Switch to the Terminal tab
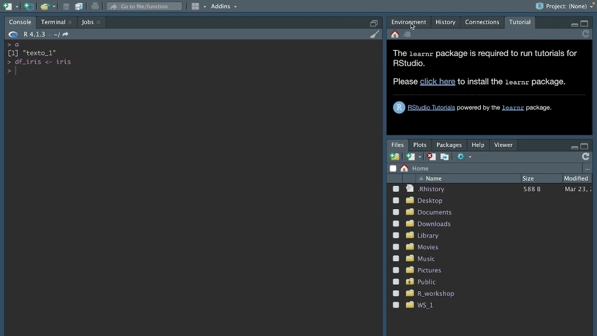Screen dimensions: 597x336 (53, 22)
